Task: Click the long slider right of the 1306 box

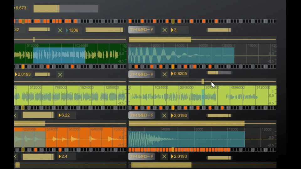Action: [104, 30]
